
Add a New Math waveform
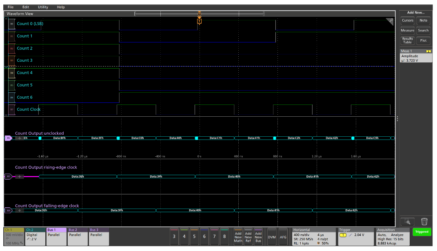[238, 237]
